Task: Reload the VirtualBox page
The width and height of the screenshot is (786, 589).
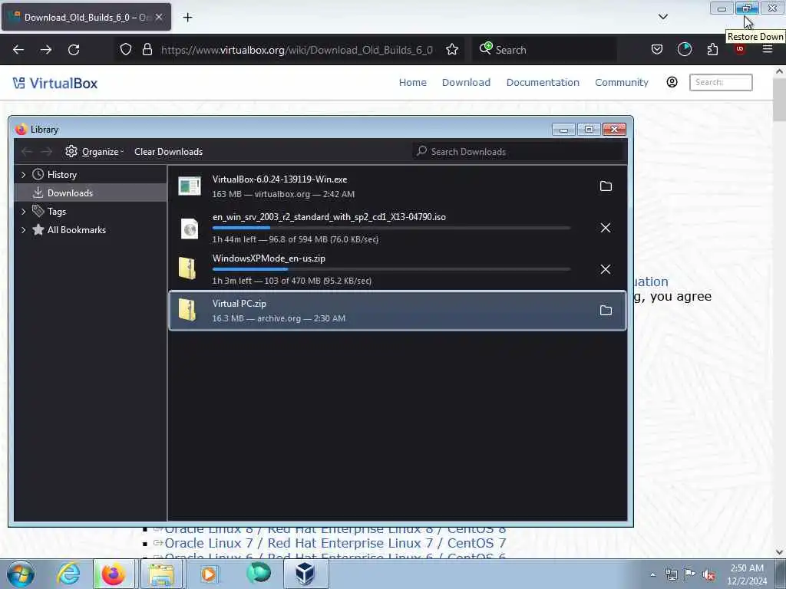Action: click(74, 50)
